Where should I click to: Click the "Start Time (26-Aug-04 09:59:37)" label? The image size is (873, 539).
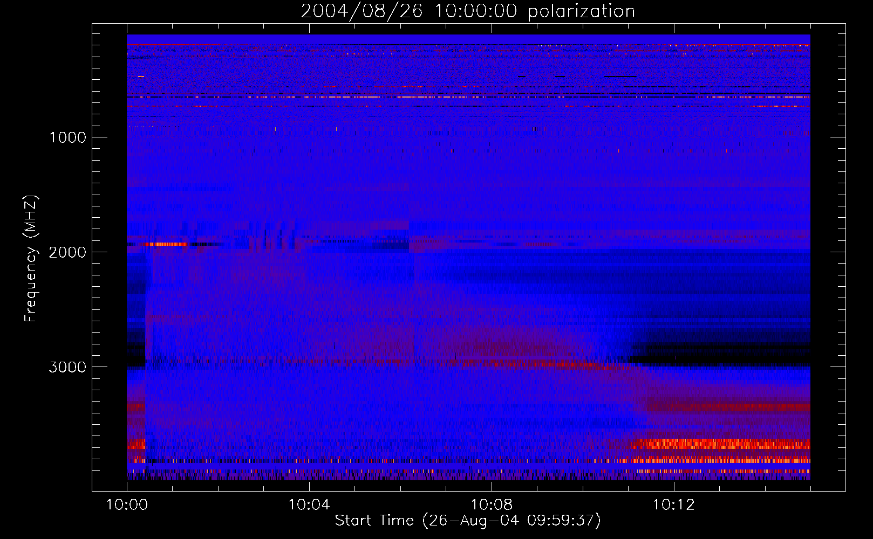(x=468, y=521)
